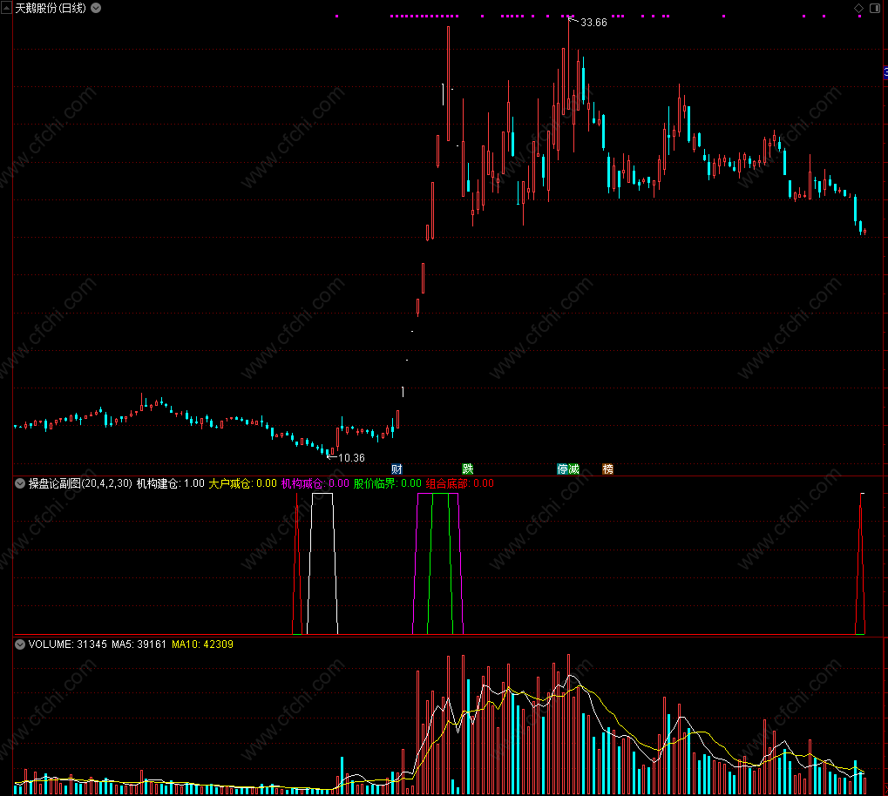This screenshot has height=796, width=888.
Task: Toggle the side panel layout icon
Action: click(874, 8)
